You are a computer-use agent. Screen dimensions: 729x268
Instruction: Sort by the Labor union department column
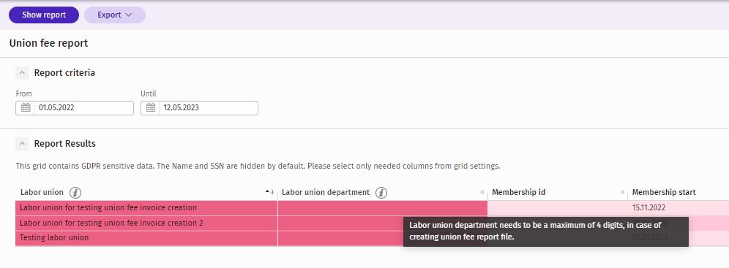point(483,193)
